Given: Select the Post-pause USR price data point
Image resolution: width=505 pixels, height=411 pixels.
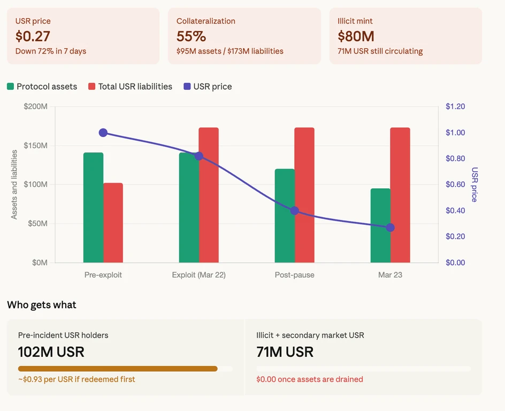Looking at the screenshot, I should 294,211.
